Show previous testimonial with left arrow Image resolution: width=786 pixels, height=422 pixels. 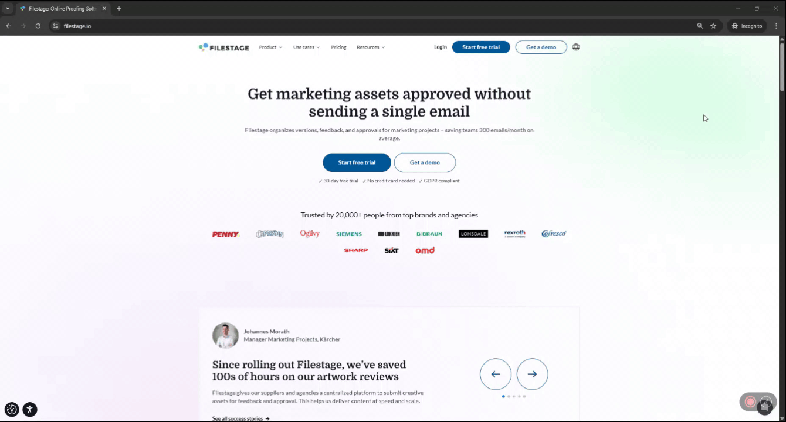point(496,374)
